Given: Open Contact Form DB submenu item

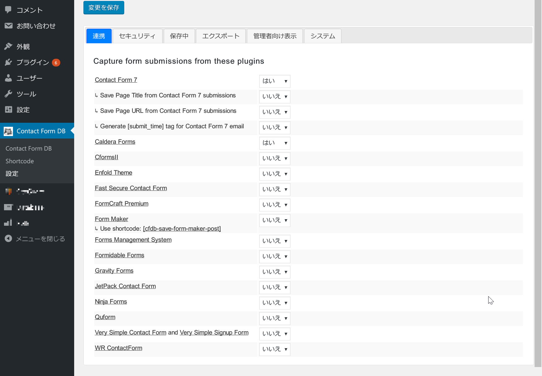Looking at the screenshot, I should (x=29, y=148).
